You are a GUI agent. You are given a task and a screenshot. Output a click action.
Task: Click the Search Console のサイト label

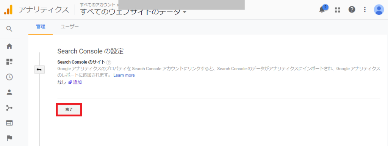[x=81, y=62]
